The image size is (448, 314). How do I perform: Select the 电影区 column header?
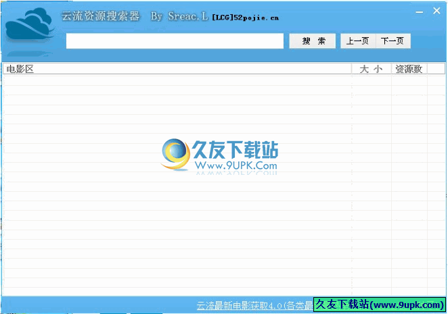177,69
